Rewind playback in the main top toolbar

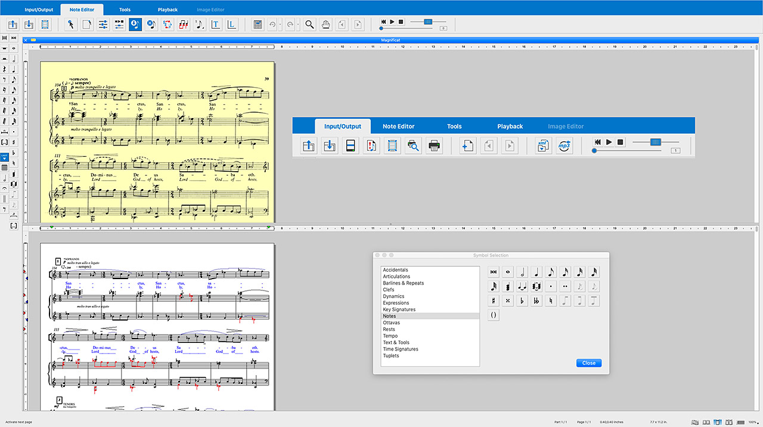383,21
